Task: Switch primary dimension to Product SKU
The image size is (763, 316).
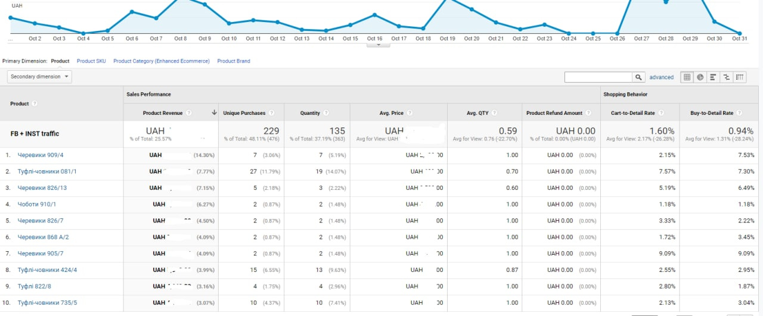Action: coord(91,61)
